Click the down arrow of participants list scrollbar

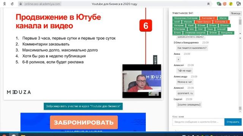point(240,34)
